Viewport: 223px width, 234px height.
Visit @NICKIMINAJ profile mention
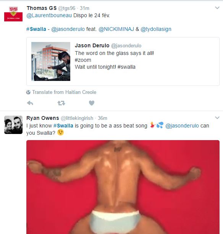click(x=116, y=29)
